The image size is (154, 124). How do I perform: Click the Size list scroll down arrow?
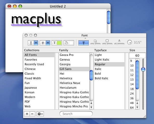click(137, 107)
